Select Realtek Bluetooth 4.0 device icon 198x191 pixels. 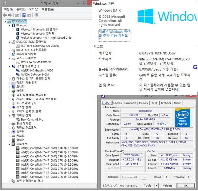coord(18,38)
